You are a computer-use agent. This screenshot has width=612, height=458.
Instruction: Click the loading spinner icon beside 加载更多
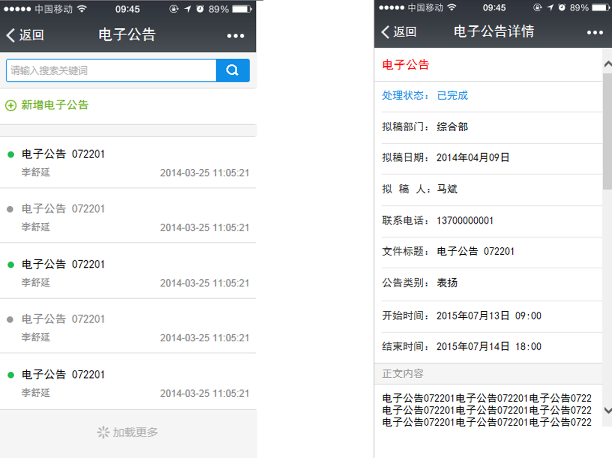(103, 432)
